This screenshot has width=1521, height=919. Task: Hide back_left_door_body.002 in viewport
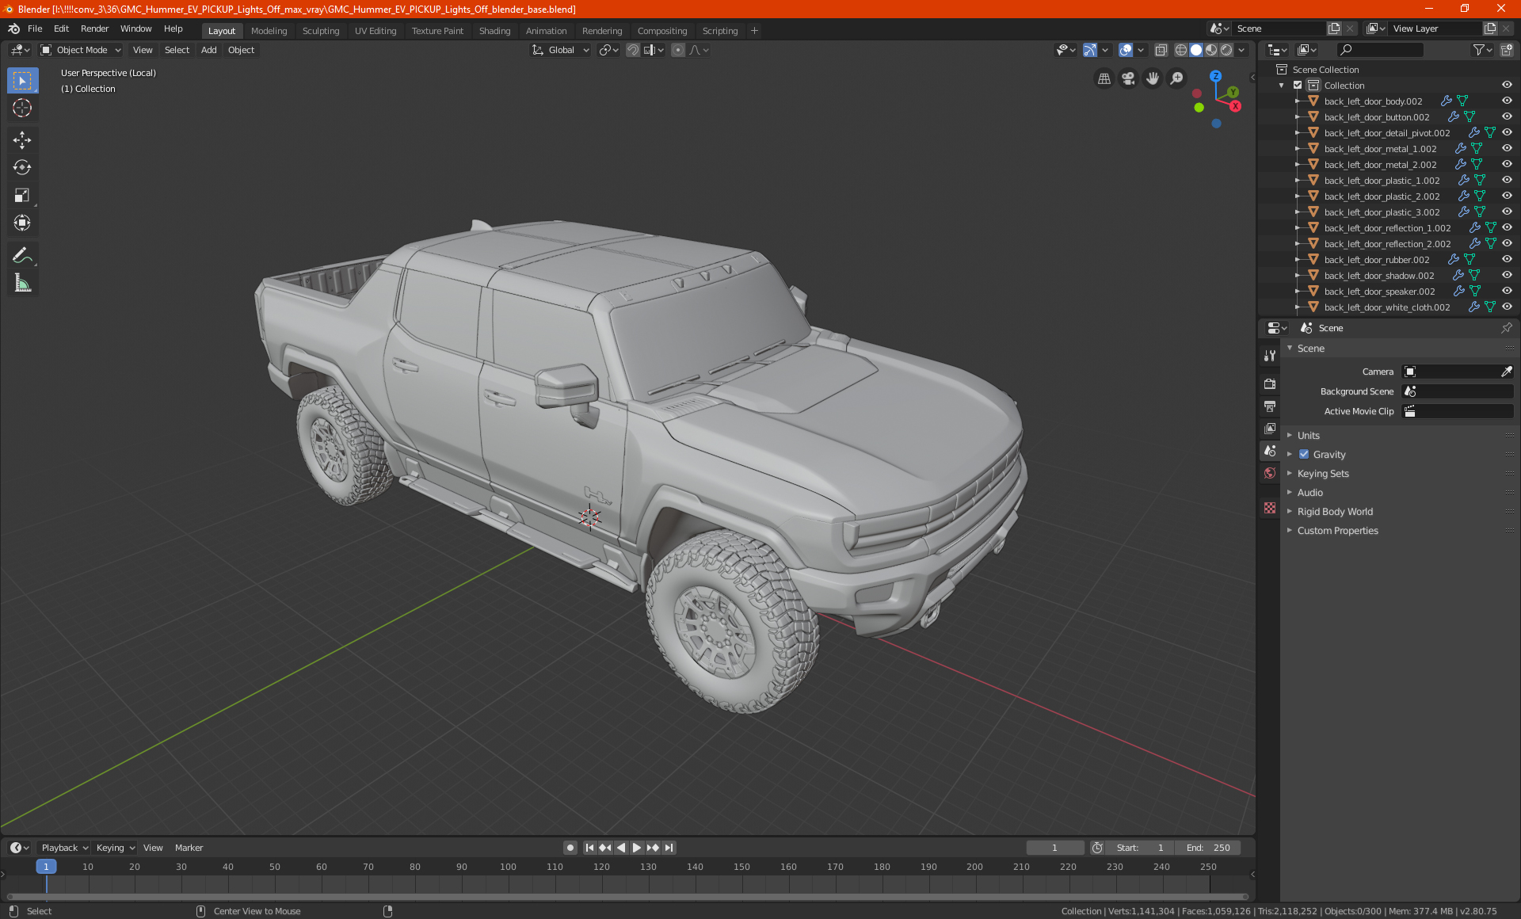tap(1507, 101)
